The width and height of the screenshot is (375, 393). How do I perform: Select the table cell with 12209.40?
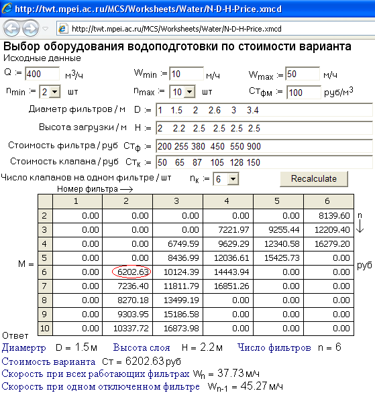coord(329,229)
